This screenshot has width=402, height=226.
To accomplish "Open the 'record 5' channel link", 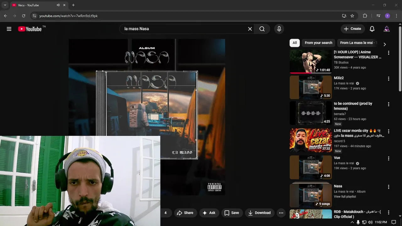I will click(340, 141).
